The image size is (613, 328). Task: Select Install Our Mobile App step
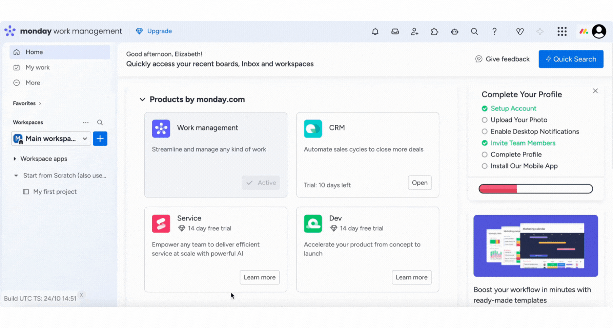point(524,166)
